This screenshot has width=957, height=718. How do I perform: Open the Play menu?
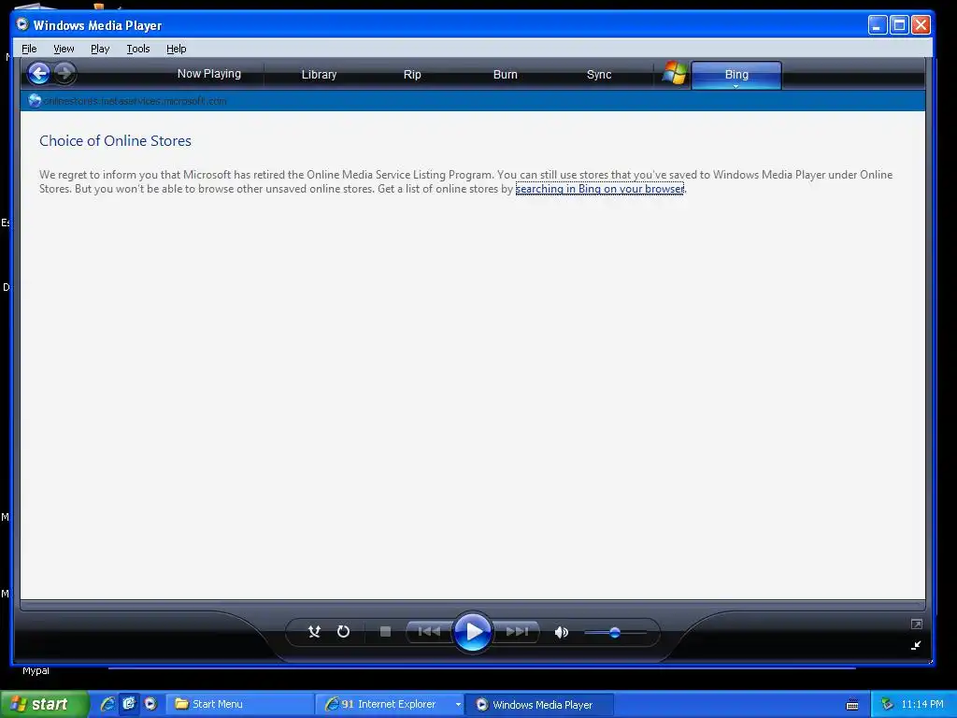pyautogui.click(x=100, y=49)
